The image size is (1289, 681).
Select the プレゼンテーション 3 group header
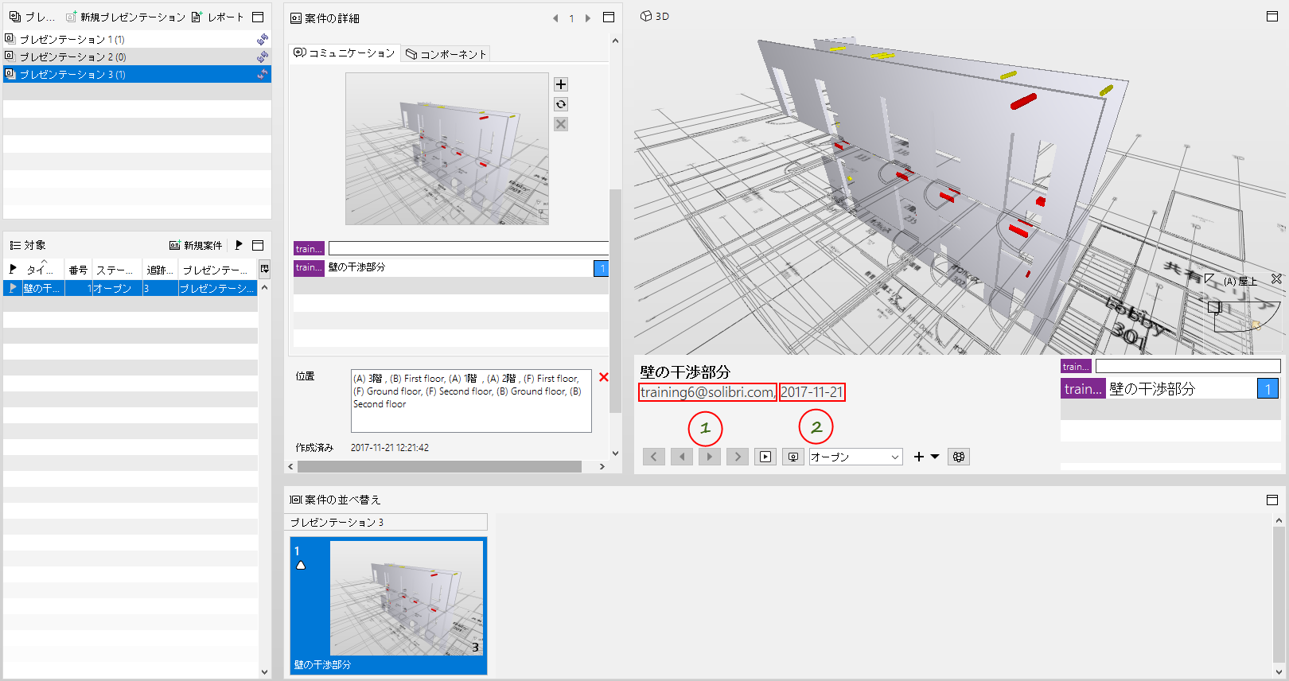(386, 522)
